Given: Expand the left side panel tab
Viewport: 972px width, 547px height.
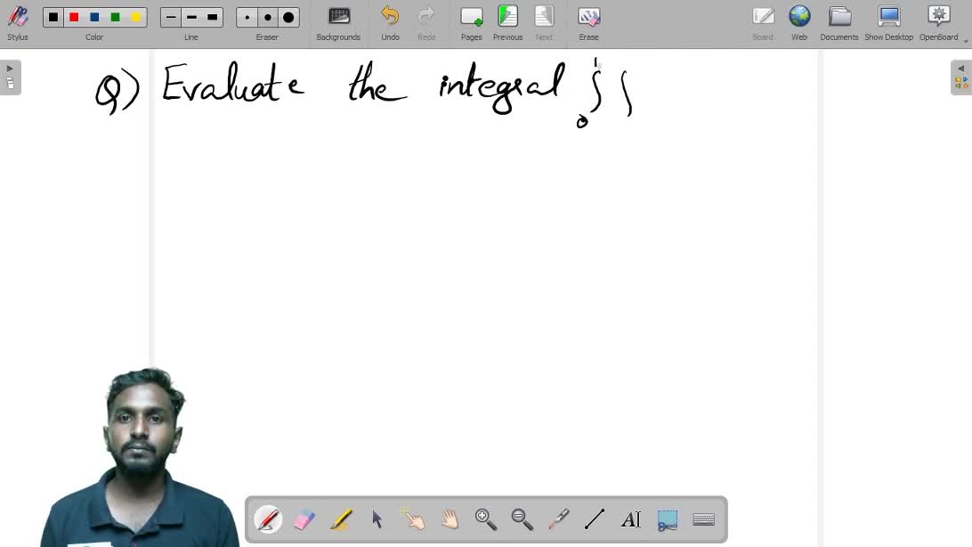Looking at the screenshot, I should [x=10, y=78].
